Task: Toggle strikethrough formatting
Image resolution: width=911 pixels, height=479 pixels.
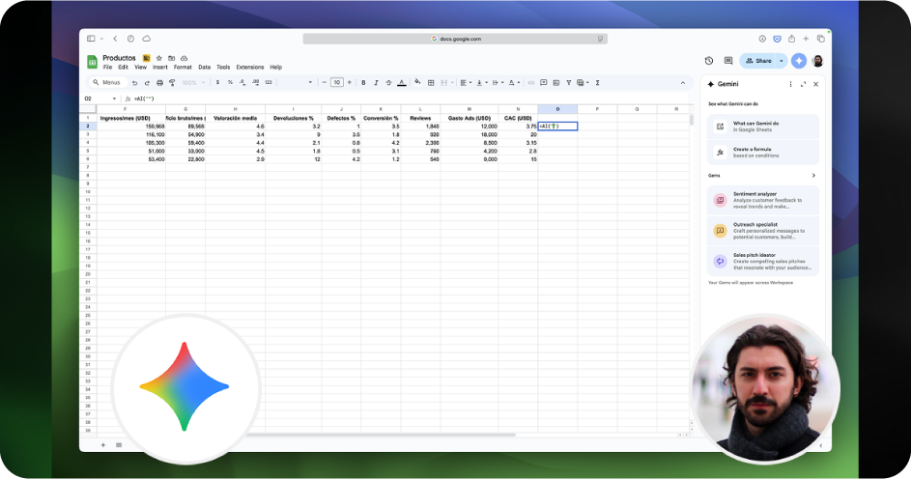Action: tap(388, 83)
